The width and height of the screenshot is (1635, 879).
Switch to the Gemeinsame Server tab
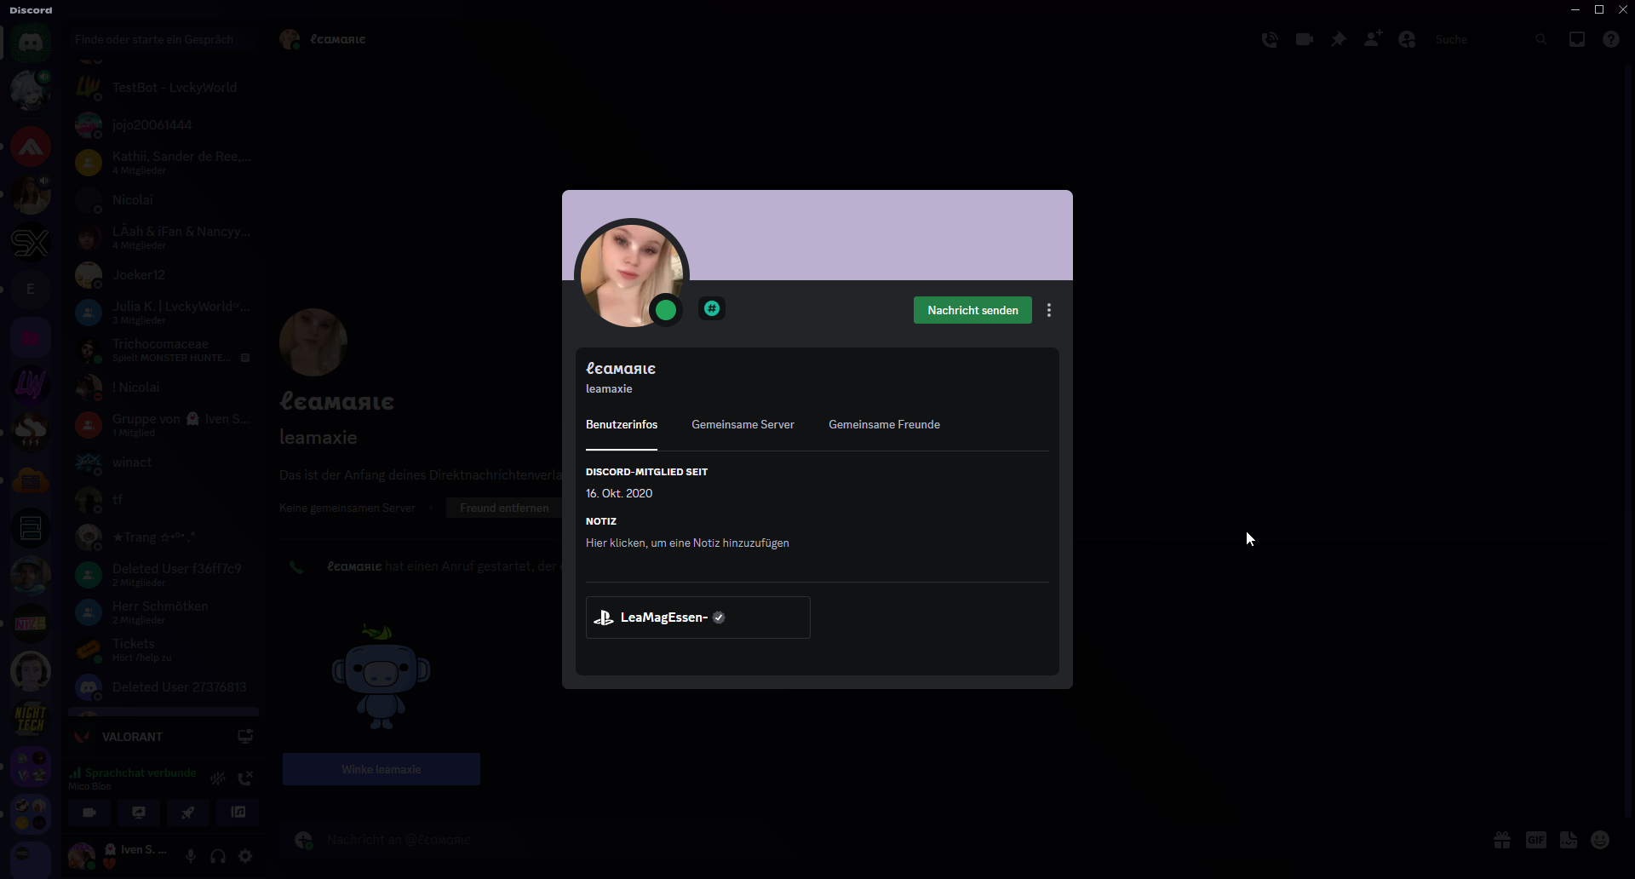coord(743,424)
